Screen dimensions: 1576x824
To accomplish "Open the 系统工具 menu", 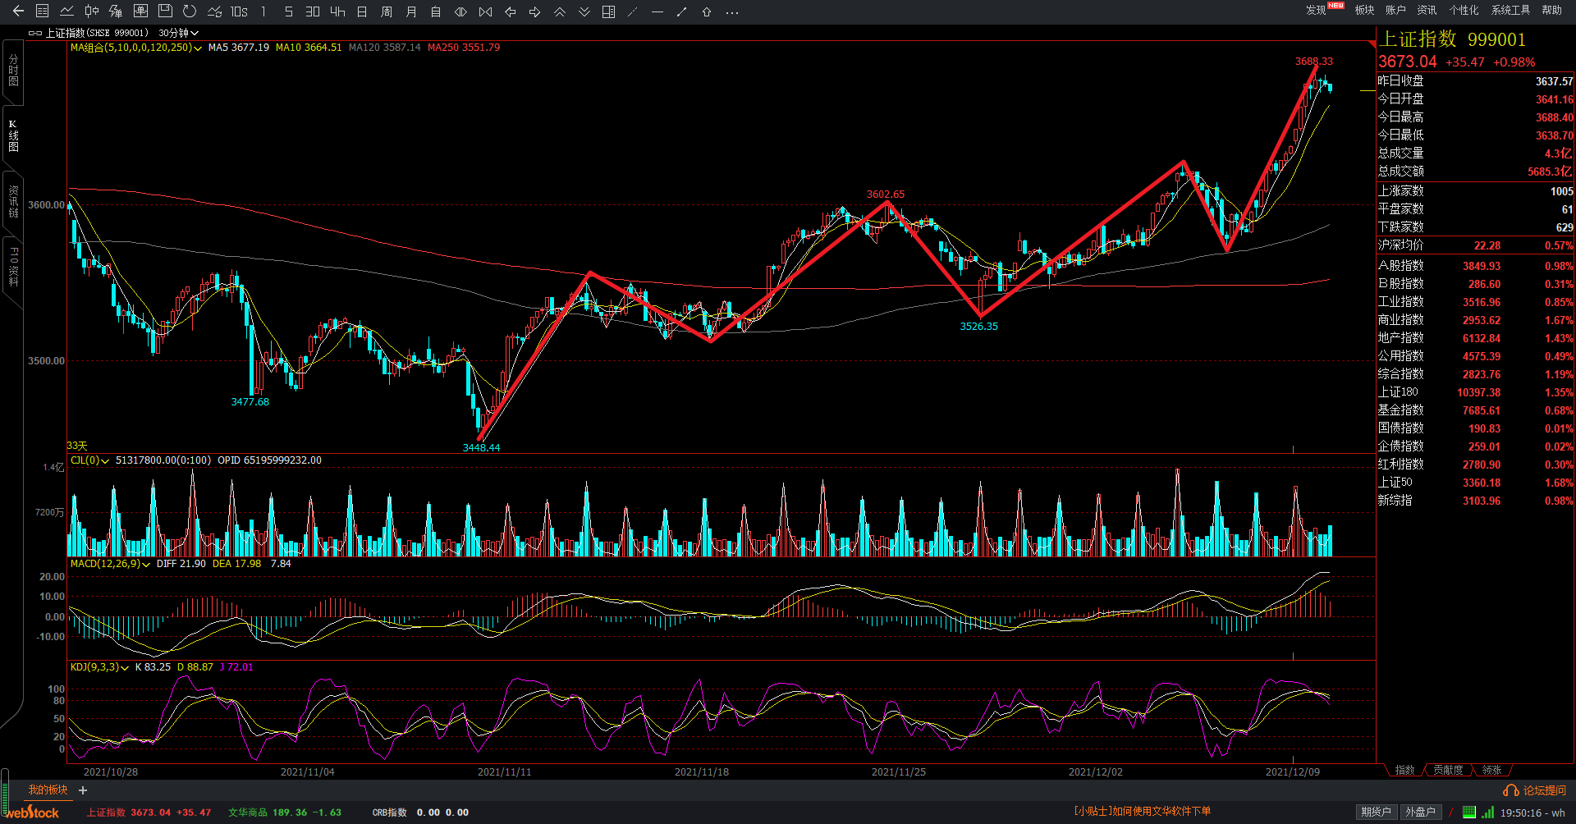I will [1510, 10].
